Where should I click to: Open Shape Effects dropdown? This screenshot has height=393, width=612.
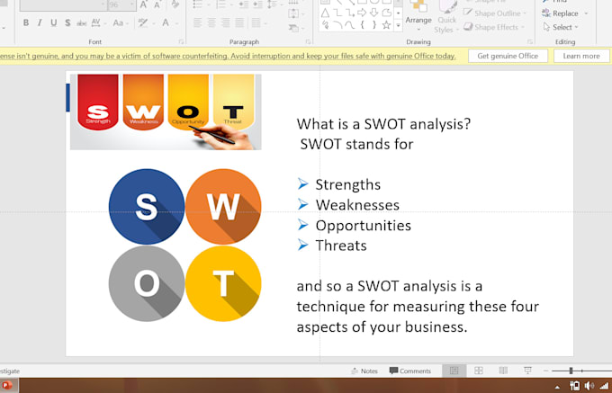493,27
